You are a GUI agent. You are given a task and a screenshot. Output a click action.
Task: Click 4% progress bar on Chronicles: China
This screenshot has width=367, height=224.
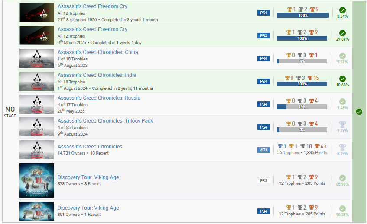click(x=302, y=61)
